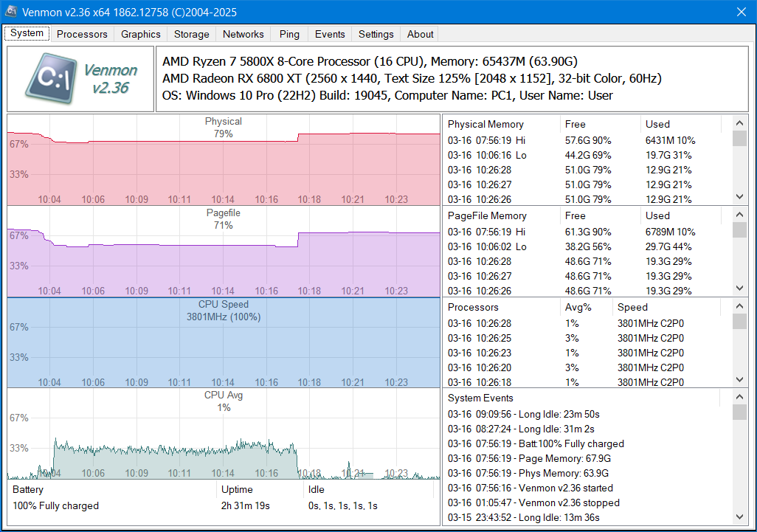Click the Used header in Physical Memory list
Image resolution: width=757 pixels, height=532 pixels.
pyautogui.click(x=681, y=124)
